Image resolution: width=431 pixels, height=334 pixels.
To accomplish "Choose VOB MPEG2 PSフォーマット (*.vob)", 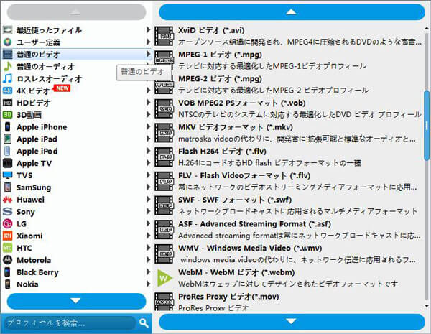I will [288, 108].
